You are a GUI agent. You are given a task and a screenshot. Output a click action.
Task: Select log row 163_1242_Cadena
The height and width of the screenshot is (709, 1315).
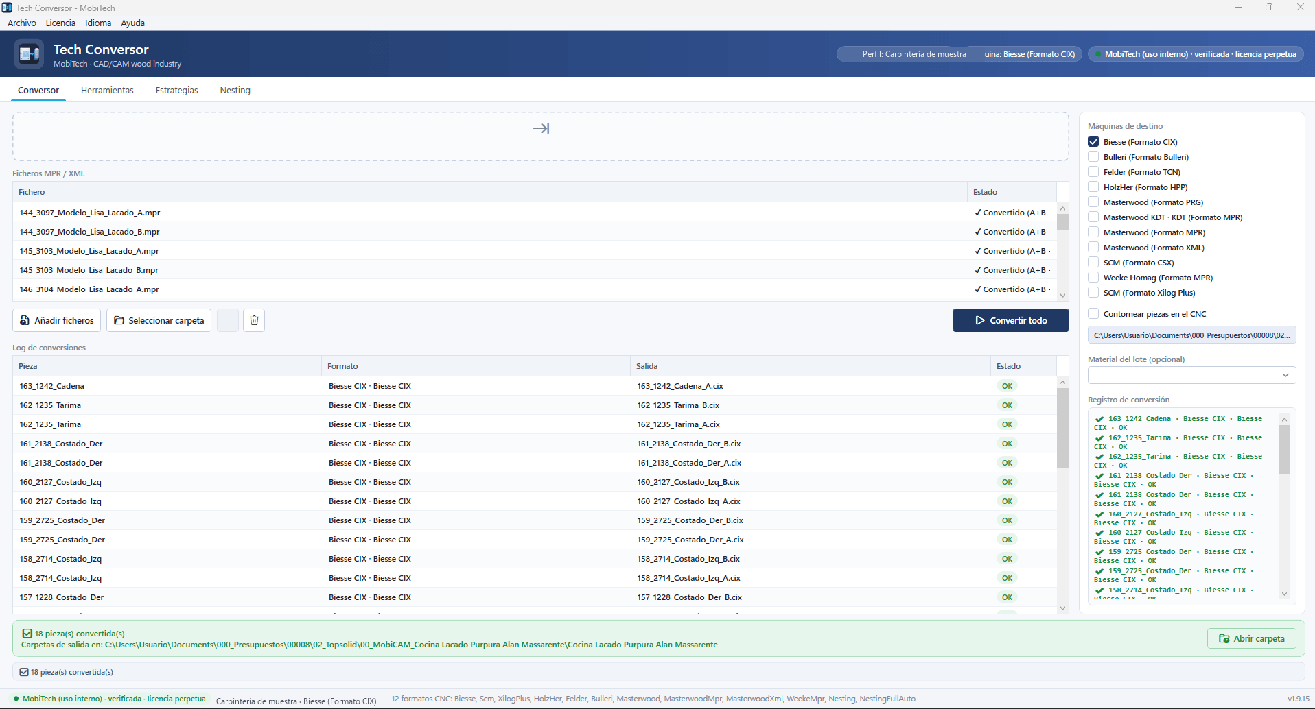535,386
